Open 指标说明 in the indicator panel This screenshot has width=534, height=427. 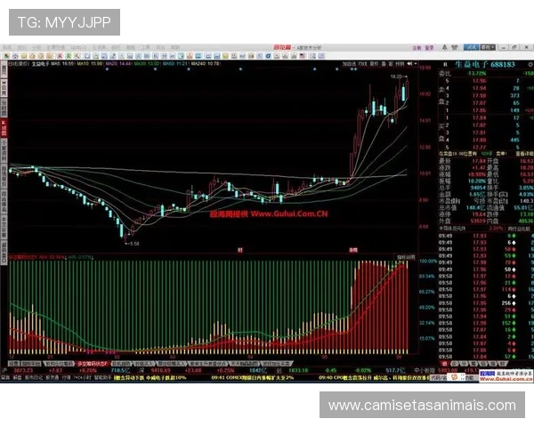point(403,257)
